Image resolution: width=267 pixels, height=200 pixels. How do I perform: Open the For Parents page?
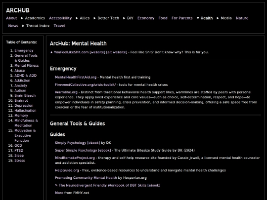(182, 18)
